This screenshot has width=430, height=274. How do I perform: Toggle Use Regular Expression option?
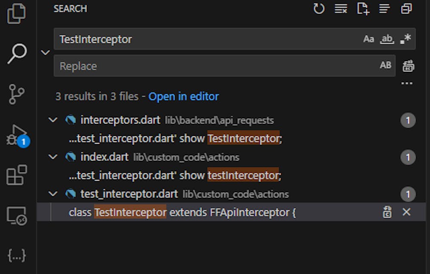[x=405, y=39]
